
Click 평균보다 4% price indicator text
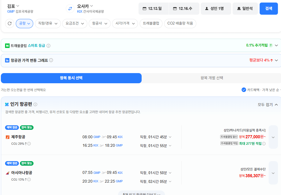pos(261,60)
